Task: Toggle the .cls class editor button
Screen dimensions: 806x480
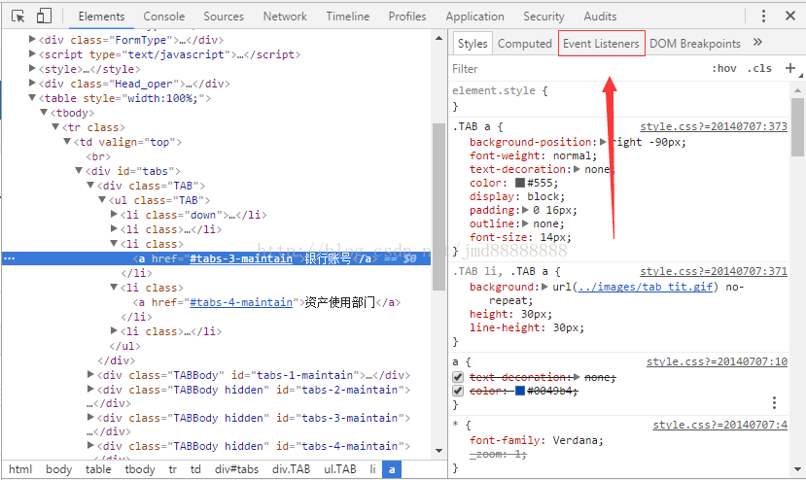Action: [759, 68]
